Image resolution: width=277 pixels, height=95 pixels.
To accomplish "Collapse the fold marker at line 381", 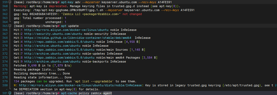I will tap(10, 93).
